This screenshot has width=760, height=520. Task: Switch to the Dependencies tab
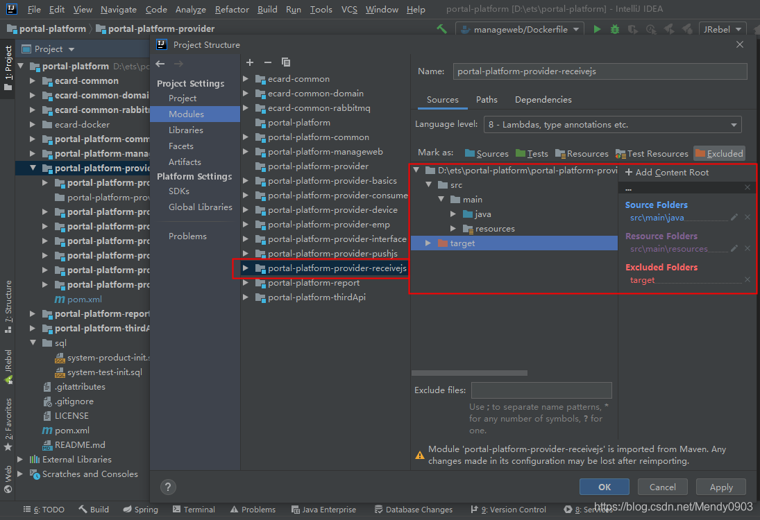543,99
